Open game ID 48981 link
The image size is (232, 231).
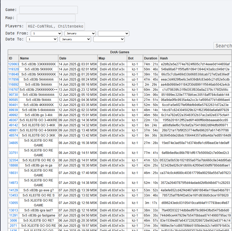(13, 130)
